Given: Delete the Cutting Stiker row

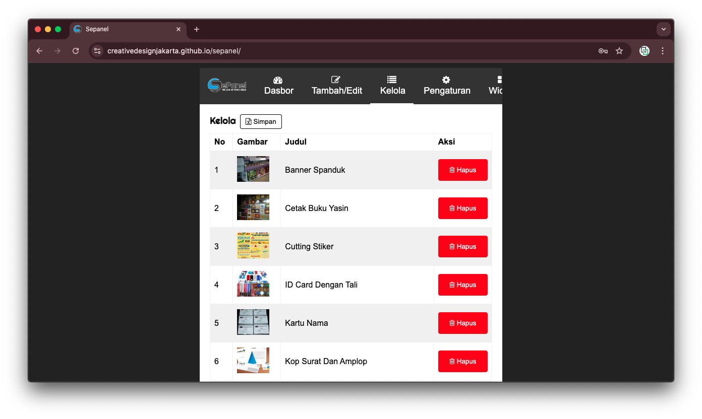Looking at the screenshot, I should pos(463,246).
